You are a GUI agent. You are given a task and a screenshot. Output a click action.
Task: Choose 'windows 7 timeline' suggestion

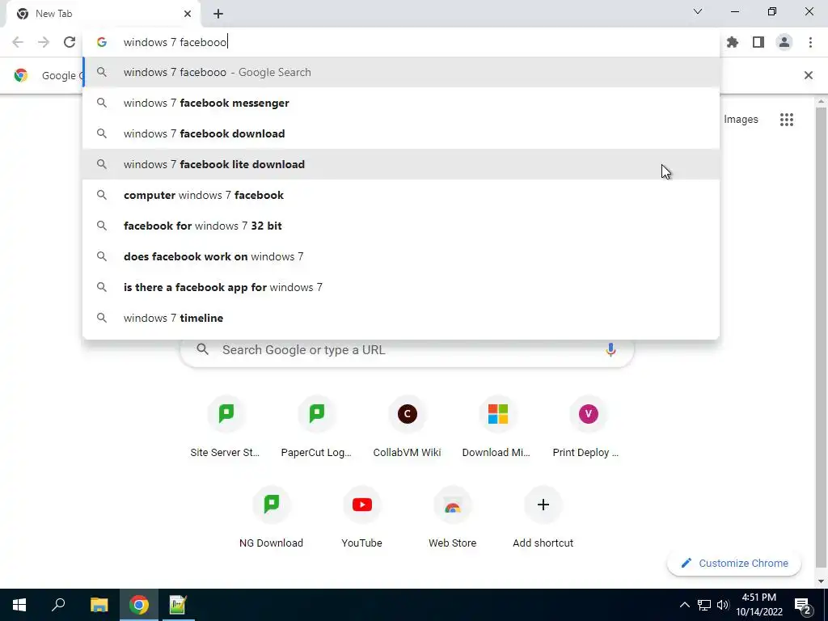coord(401,317)
